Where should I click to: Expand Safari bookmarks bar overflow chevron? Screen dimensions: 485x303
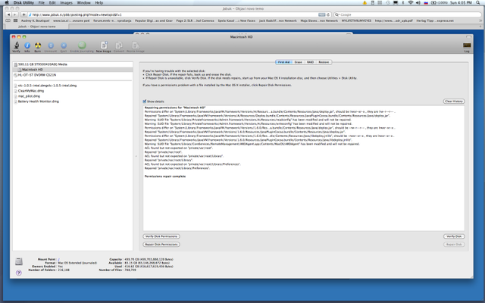point(479,20)
